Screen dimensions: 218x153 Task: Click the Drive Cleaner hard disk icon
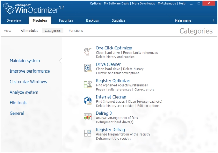[88, 68]
